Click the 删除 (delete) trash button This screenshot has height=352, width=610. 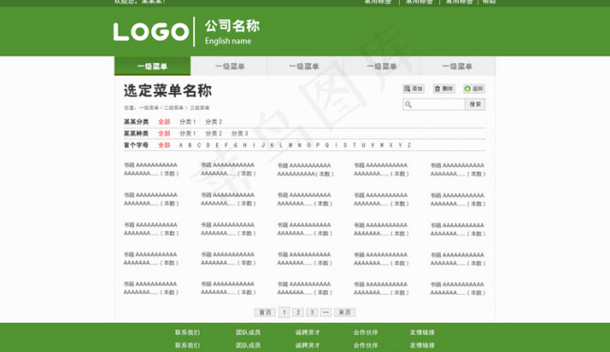[444, 88]
